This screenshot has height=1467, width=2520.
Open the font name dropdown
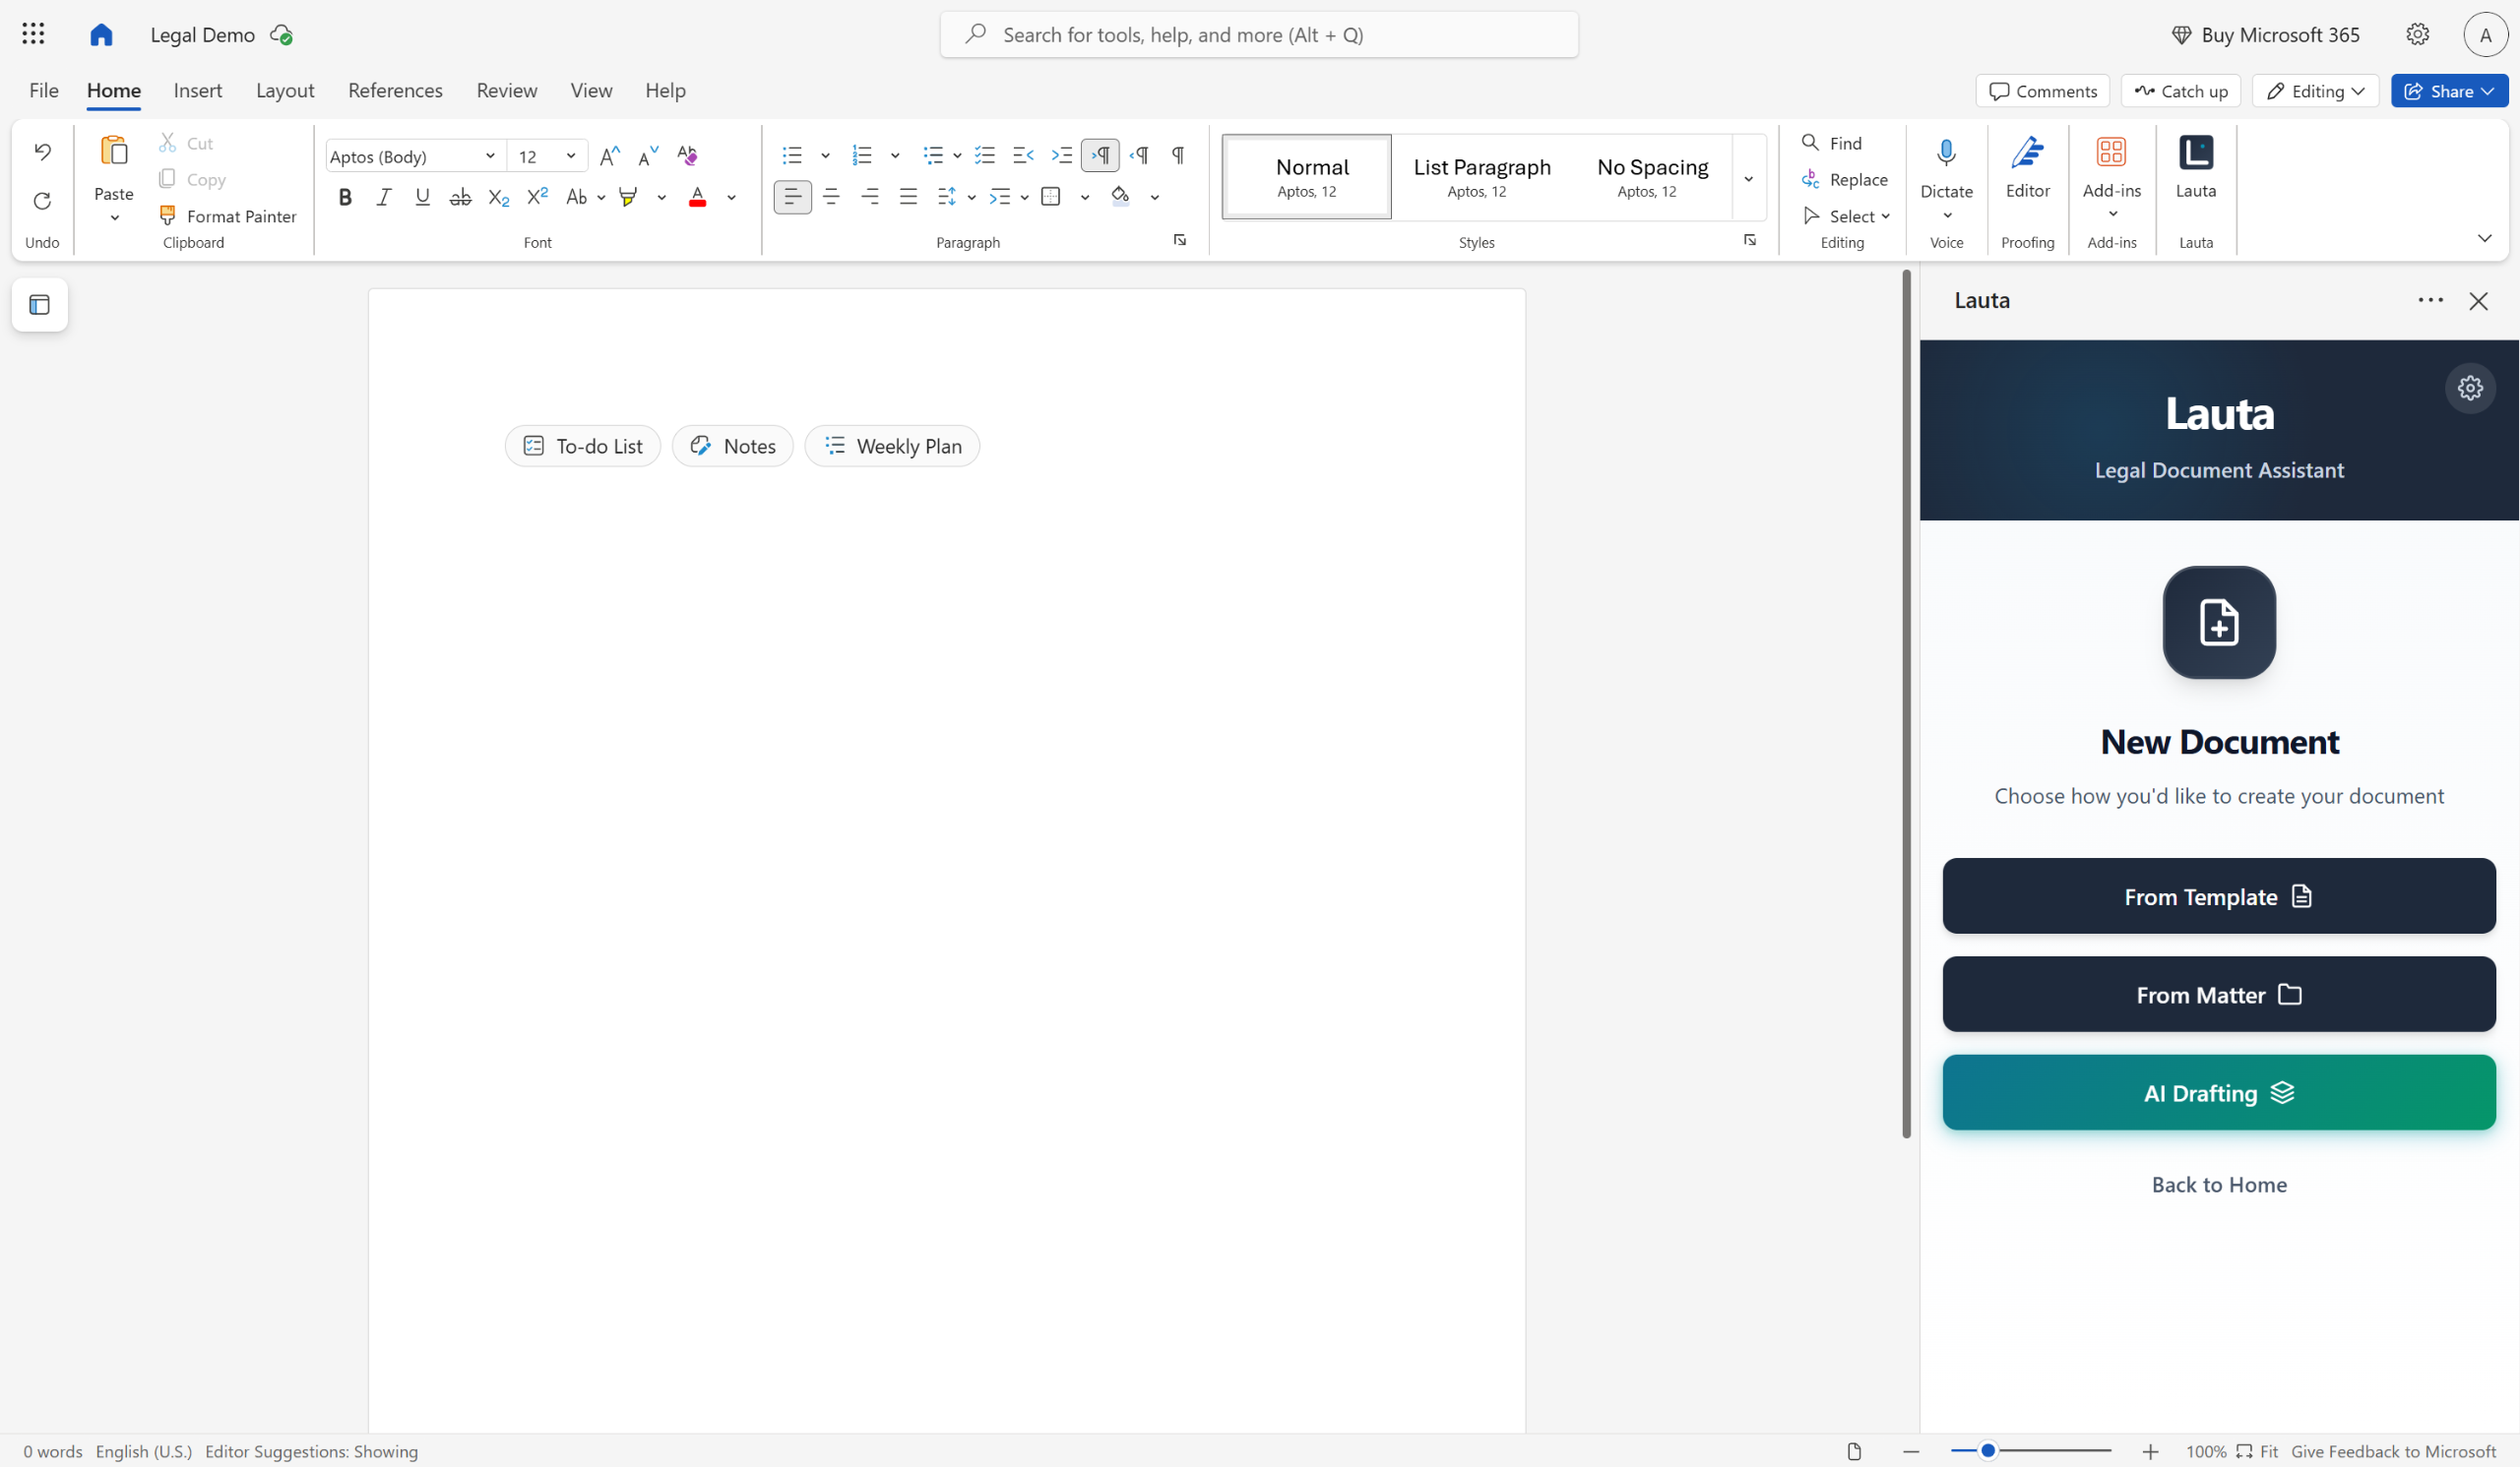click(x=490, y=155)
